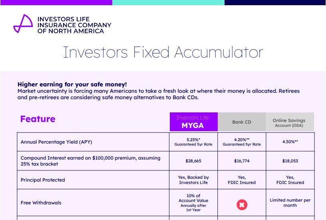This screenshot has height=220, width=326.
Task: Click the 4.20% Bank CD rate cell
Action: (242, 142)
